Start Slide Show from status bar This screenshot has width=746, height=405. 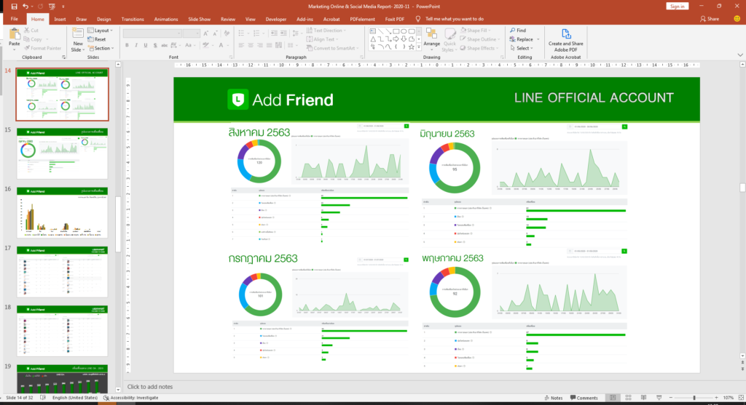pos(659,398)
